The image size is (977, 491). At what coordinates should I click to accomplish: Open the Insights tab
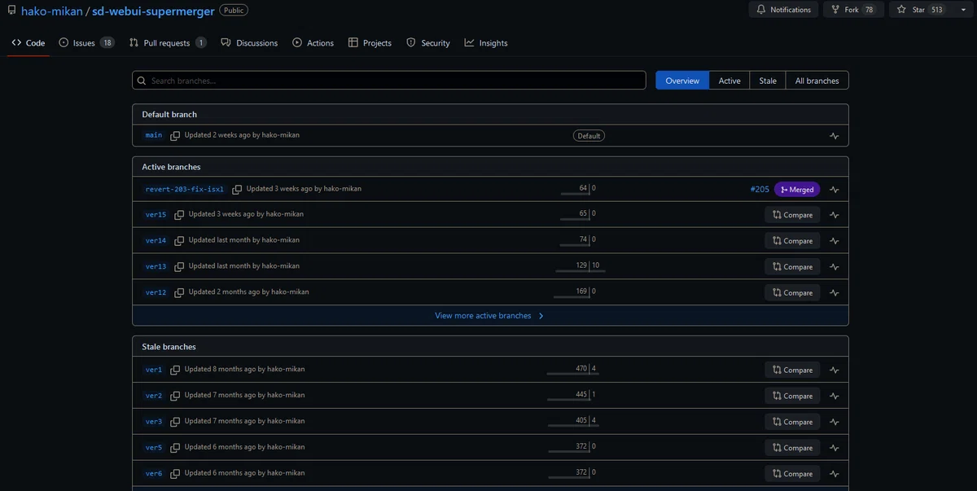click(486, 43)
